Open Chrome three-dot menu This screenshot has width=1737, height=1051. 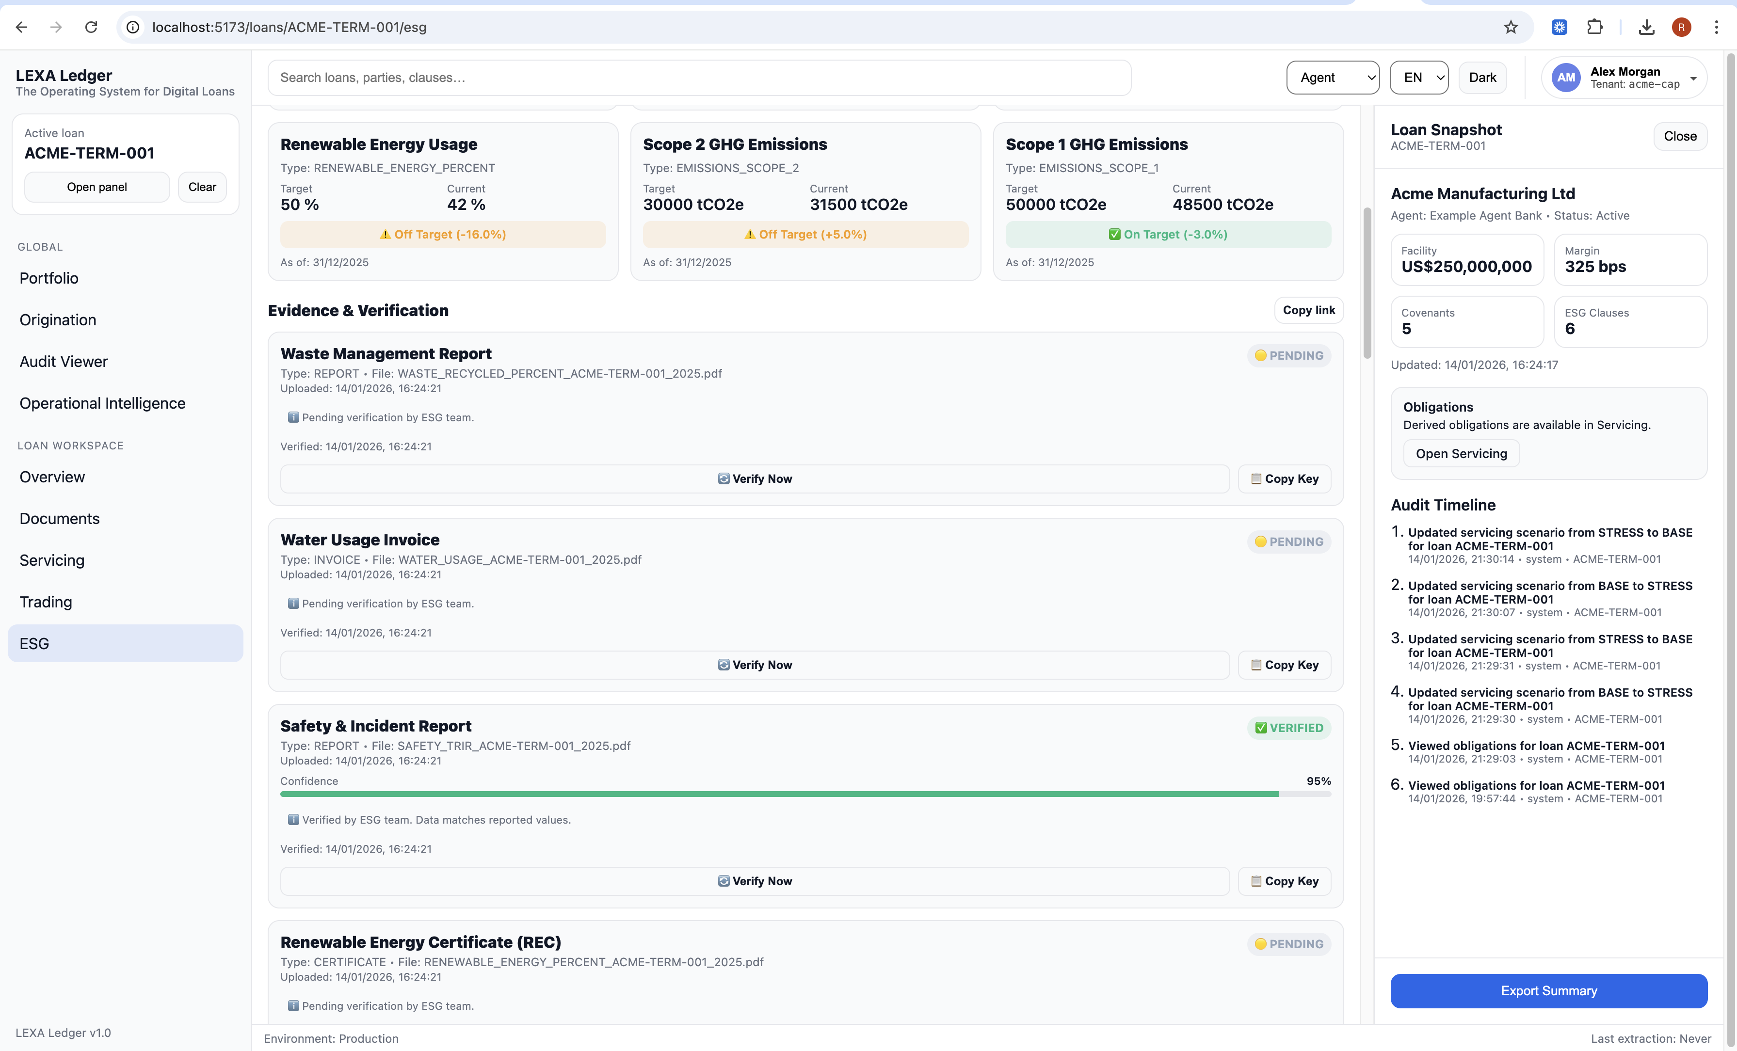(1716, 27)
